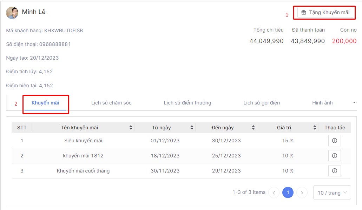Expand the 10 / trang page size dropdown
The height and width of the screenshot is (210, 362).
tap(332, 192)
